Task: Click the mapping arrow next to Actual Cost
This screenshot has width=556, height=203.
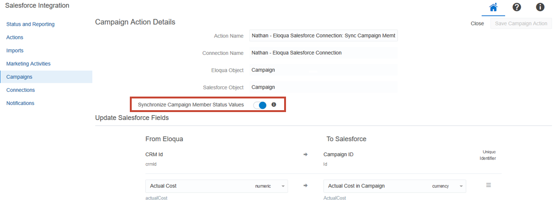Action: [305, 186]
